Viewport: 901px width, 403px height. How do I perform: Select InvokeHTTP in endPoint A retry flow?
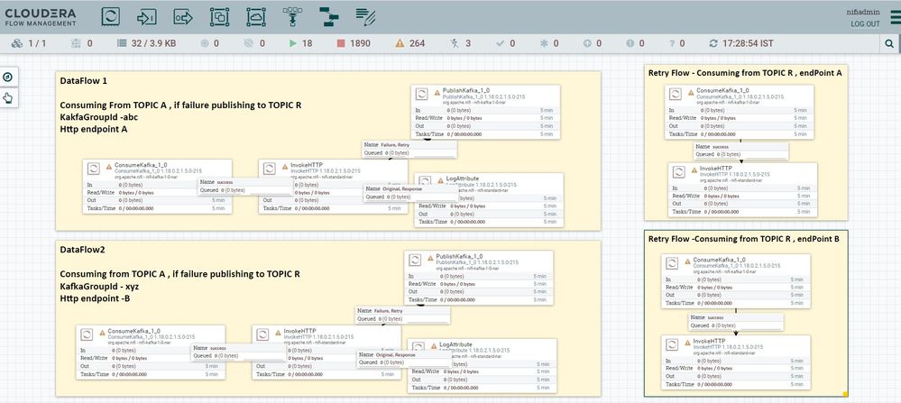pyautogui.click(x=743, y=190)
